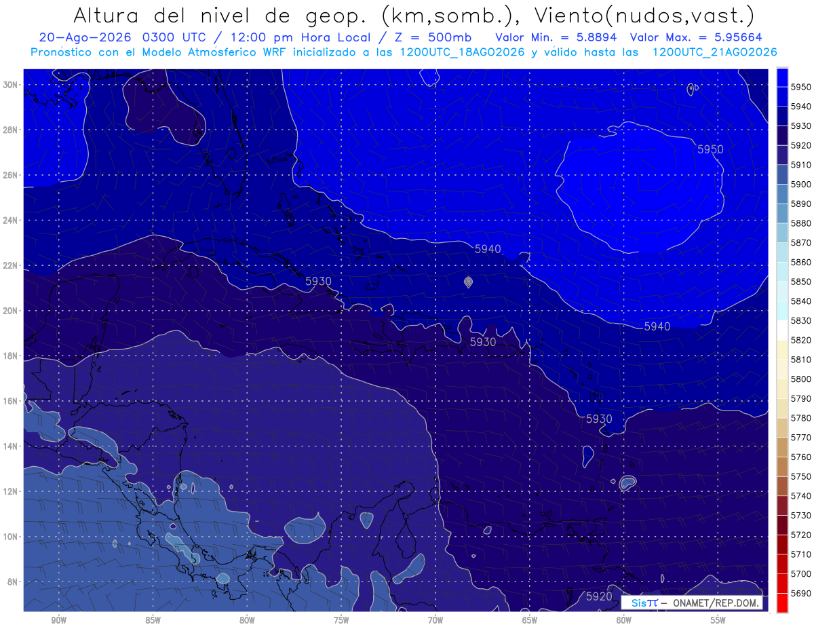This screenshot has height=629, width=814.
Task: Click the 65W longitude axis label
Action: tap(530, 620)
